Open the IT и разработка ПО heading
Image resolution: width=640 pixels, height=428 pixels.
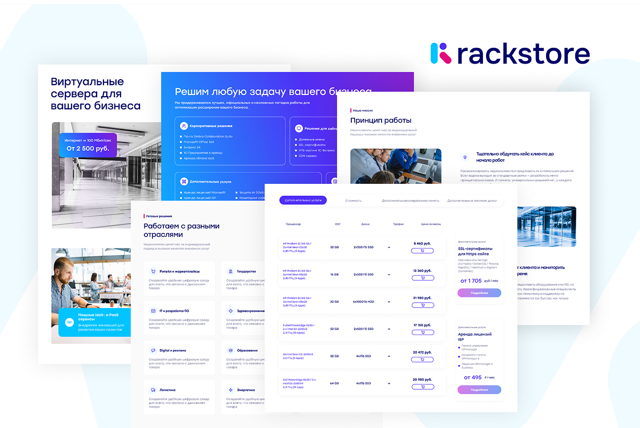click(x=174, y=311)
